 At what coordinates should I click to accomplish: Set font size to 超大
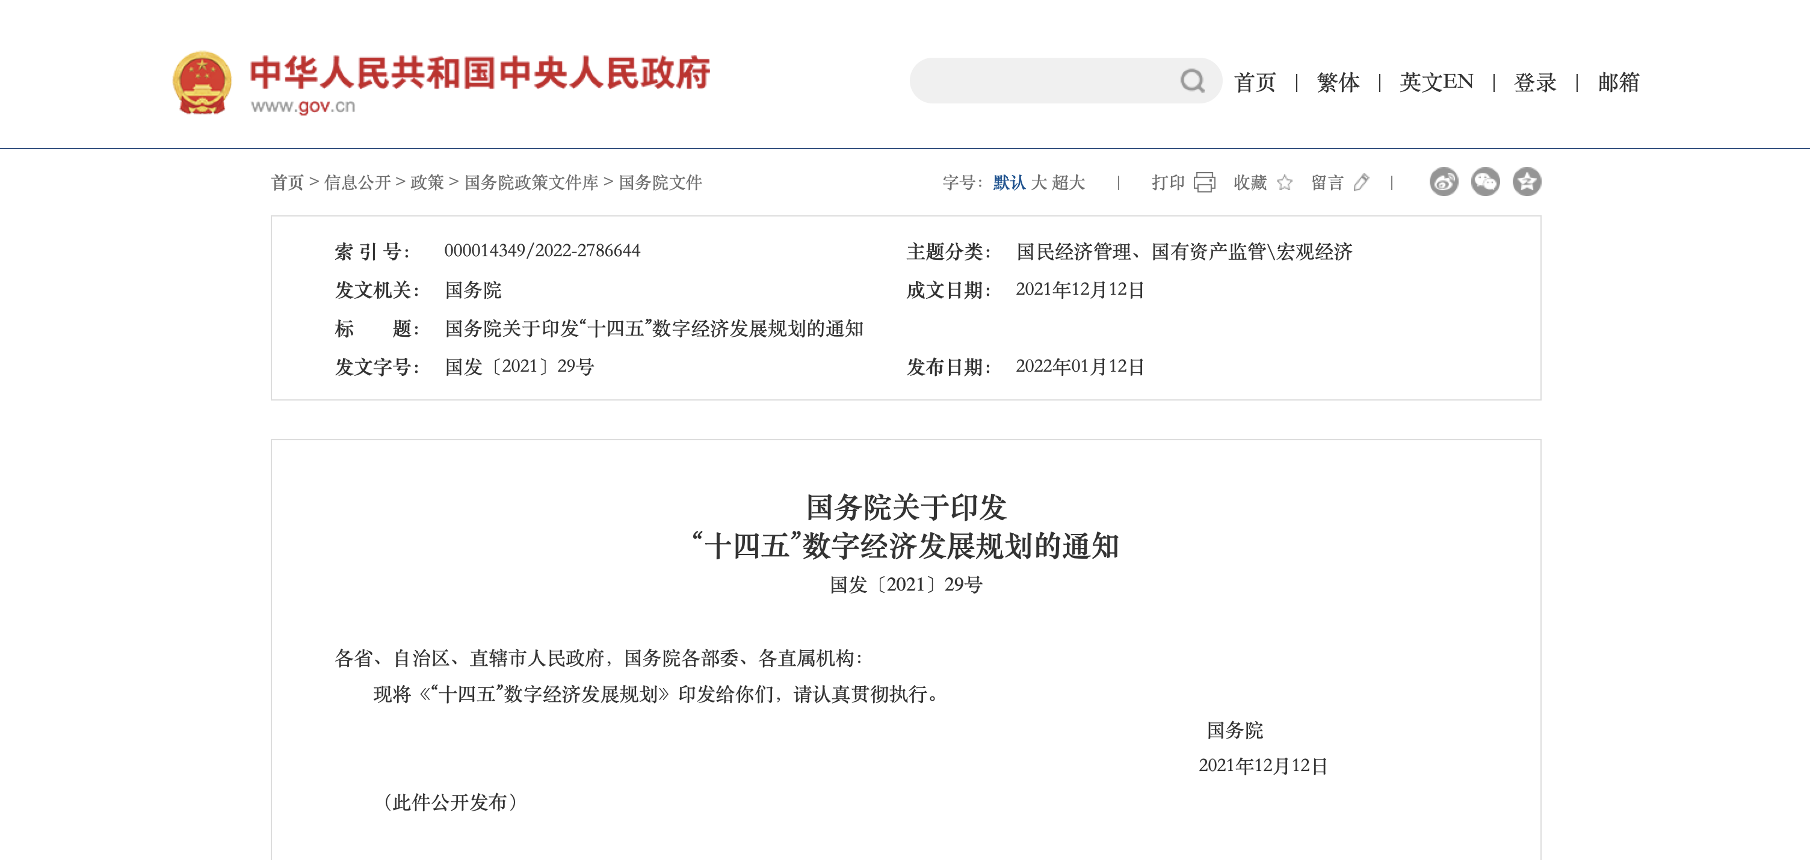(1068, 183)
